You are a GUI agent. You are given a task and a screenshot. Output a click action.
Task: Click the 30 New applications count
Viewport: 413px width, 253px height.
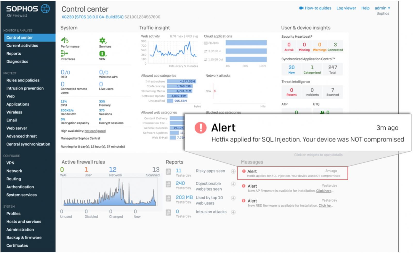click(x=291, y=69)
